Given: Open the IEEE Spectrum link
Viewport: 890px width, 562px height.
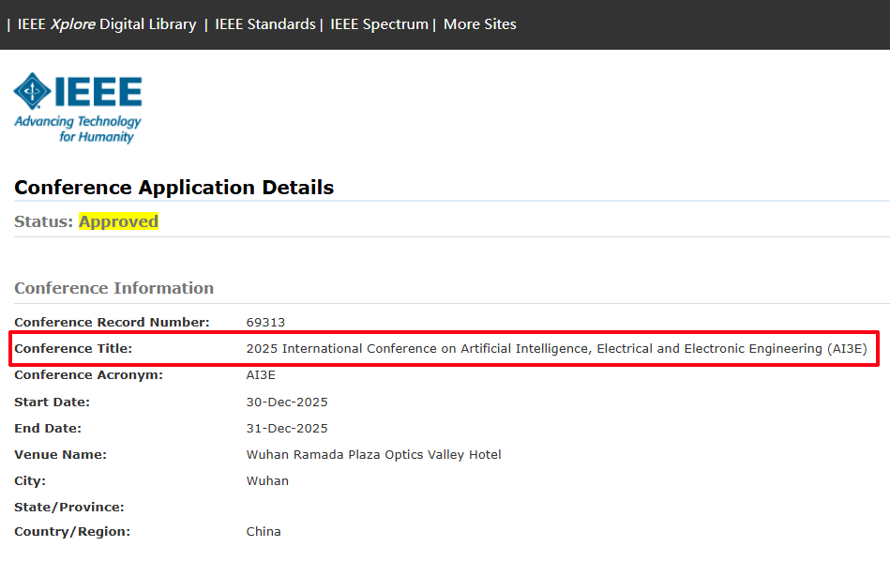Looking at the screenshot, I should (379, 24).
